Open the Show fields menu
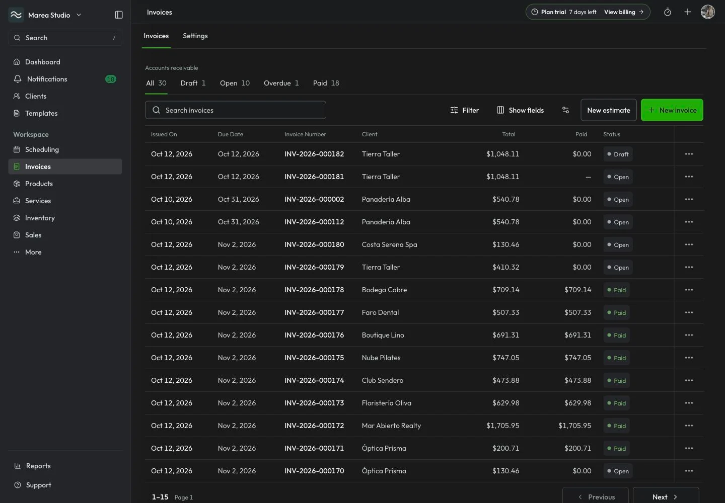The image size is (725, 503). tap(520, 110)
